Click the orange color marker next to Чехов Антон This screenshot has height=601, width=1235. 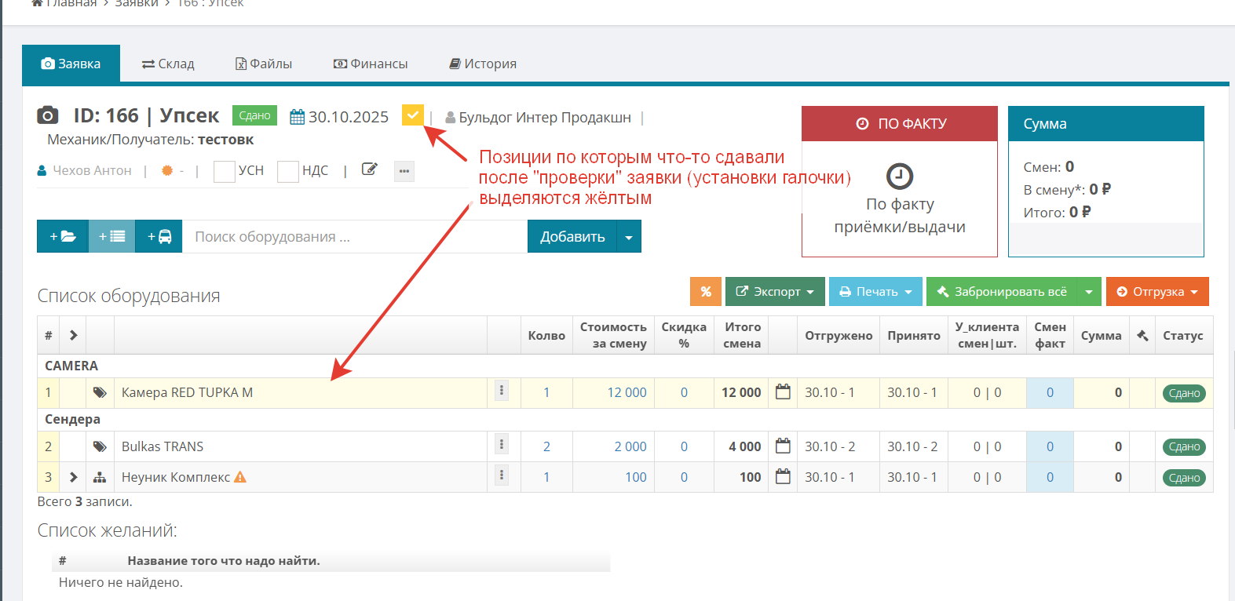point(167,170)
